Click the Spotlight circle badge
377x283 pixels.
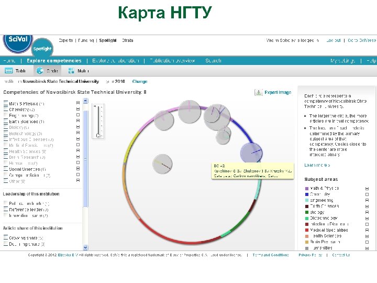coord(42,48)
